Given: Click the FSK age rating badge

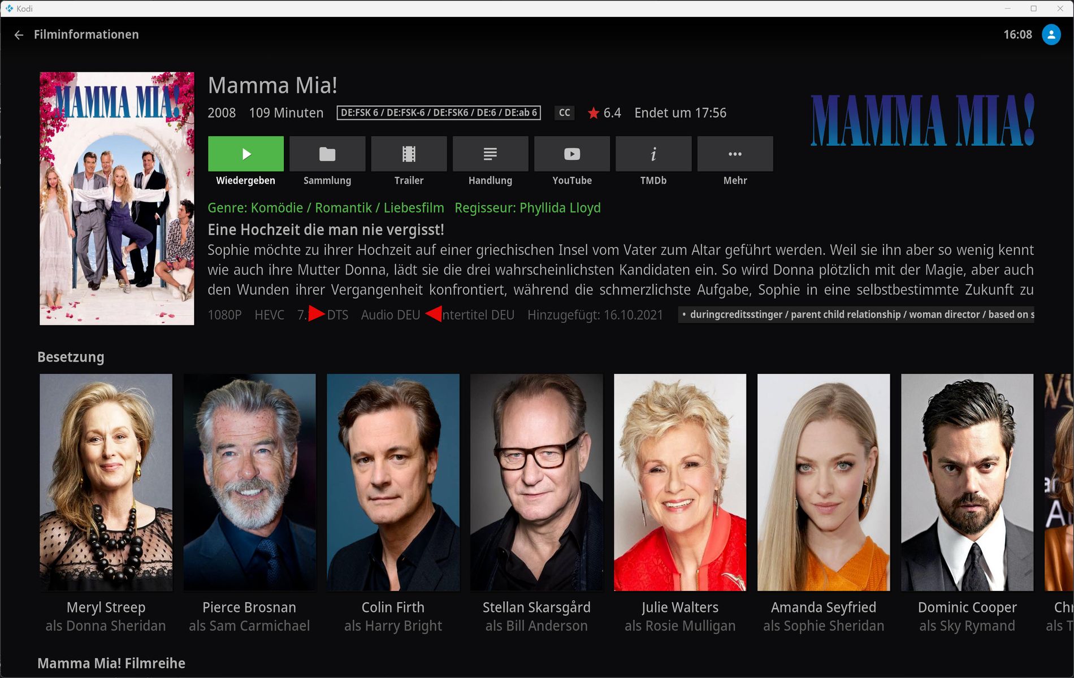Looking at the screenshot, I should click(439, 113).
